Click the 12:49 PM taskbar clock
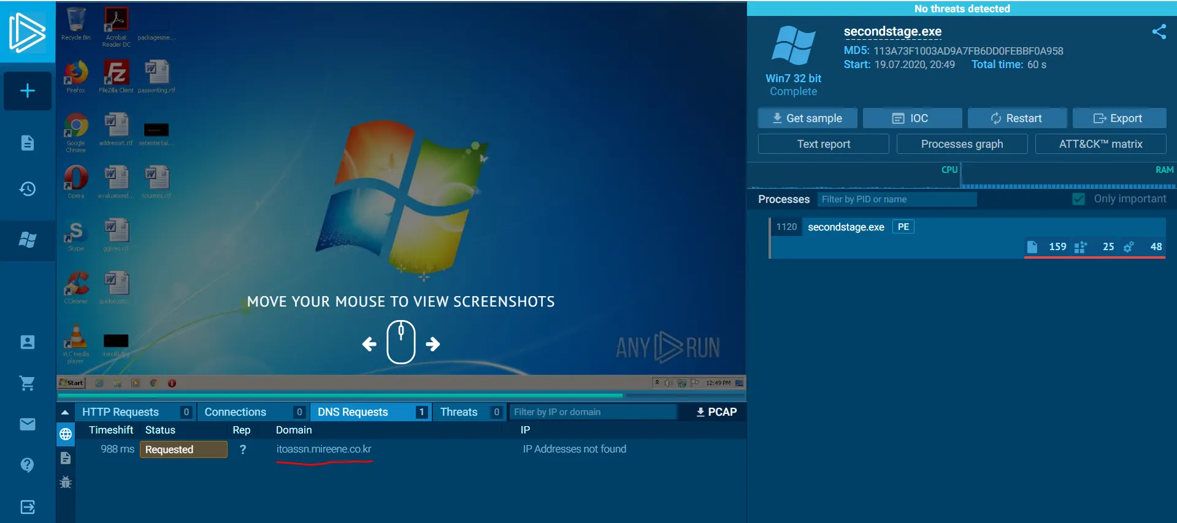 (718, 383)
